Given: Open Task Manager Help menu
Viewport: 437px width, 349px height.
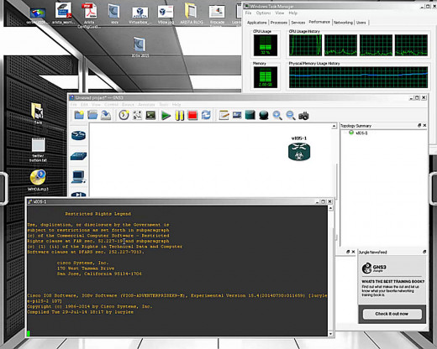Looking at the screenshot, I should pos(293,13).
